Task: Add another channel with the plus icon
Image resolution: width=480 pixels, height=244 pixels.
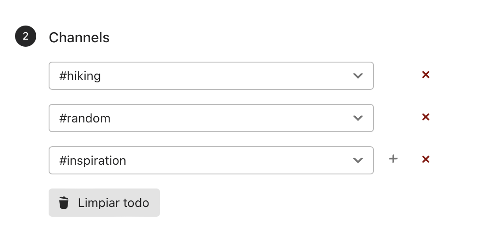Action: click(x=393, y=159)
